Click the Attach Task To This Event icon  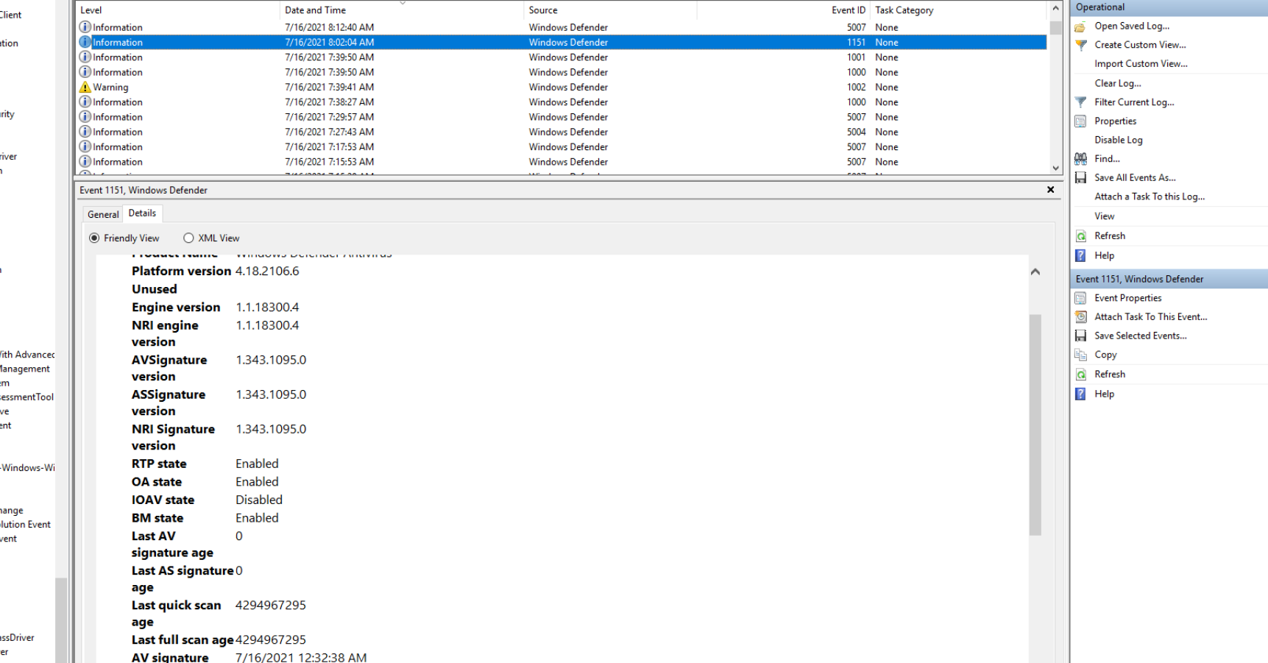1080,317
